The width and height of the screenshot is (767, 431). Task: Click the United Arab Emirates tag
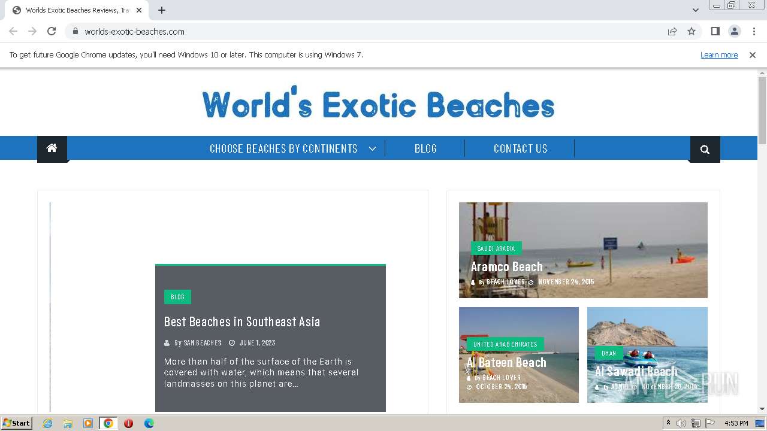click(x=505, y=344)
